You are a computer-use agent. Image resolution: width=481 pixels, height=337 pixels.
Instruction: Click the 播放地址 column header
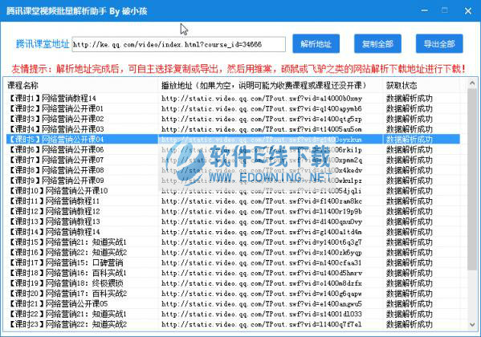coord(271,85)
